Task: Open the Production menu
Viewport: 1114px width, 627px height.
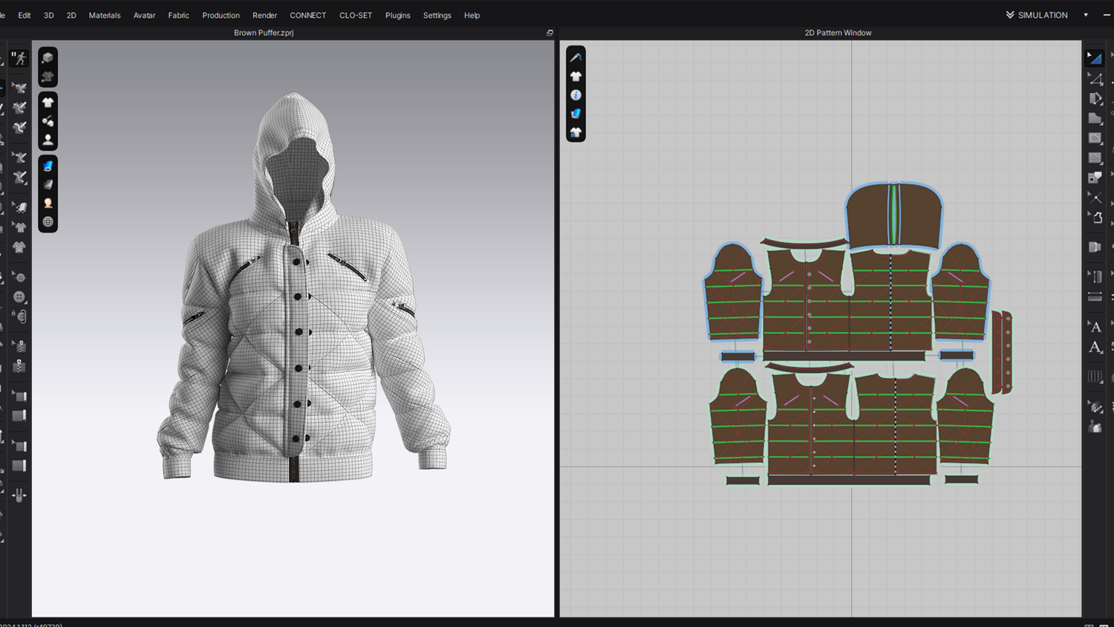Action: (x=221, y=15)
